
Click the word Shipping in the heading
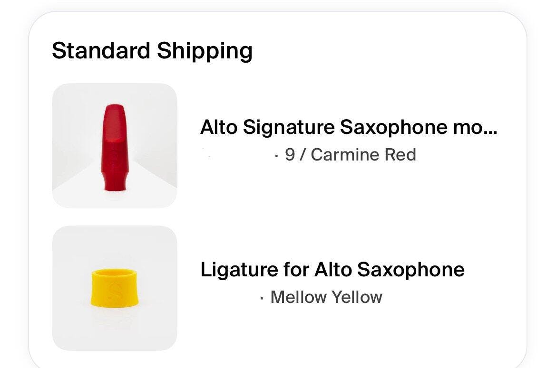(205, 50)
